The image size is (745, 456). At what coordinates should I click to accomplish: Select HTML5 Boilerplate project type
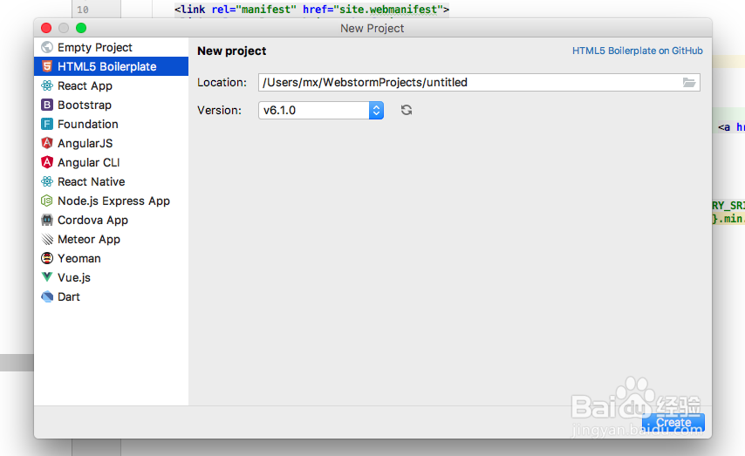pos(111,66)
